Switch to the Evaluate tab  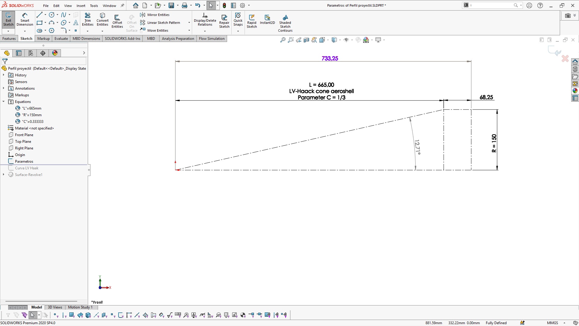pos(61,38)
